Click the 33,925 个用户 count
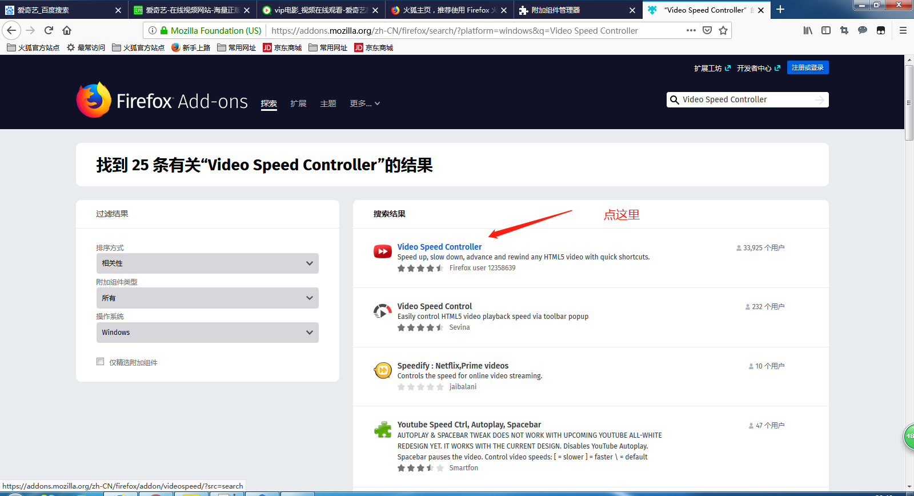The image size is (914, 496). click(x=760, y=248)
